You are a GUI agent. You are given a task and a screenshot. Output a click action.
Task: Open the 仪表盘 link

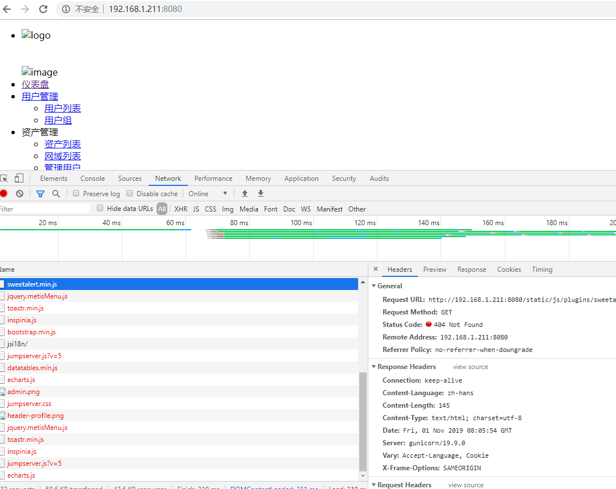click(x=35, y=84)
